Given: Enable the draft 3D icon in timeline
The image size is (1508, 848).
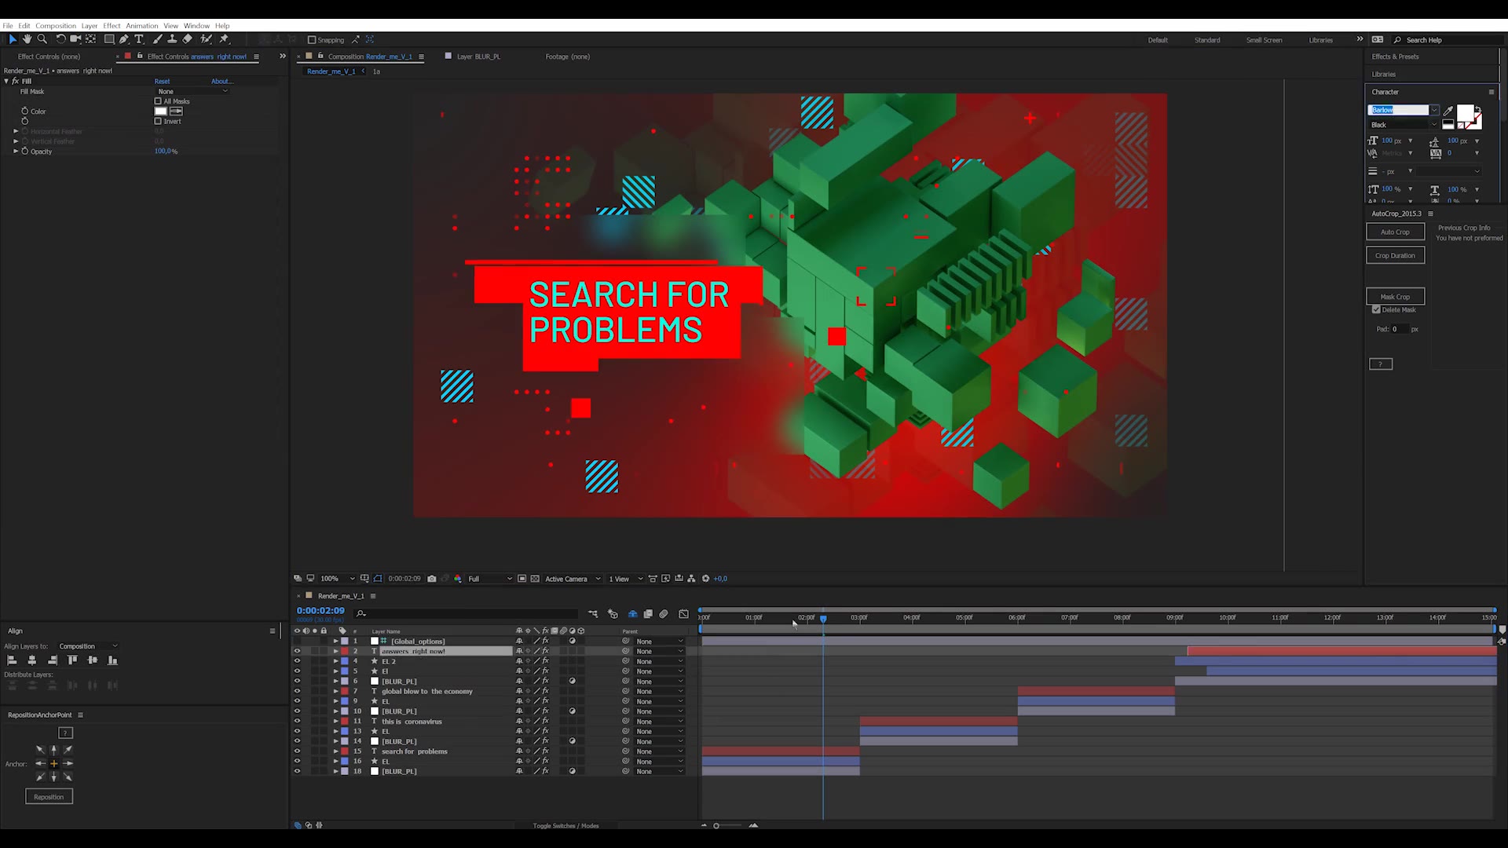Looking at the screenshot, I should coord(613,614).
